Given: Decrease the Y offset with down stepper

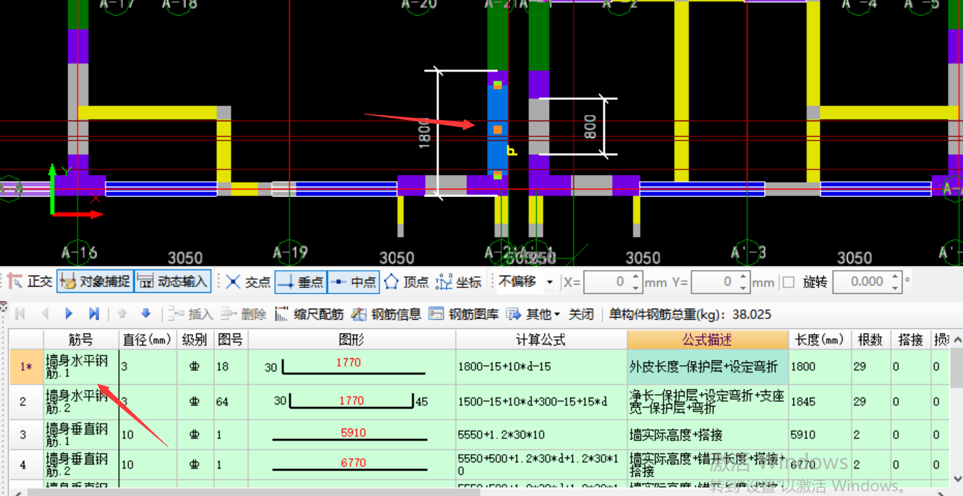Looking at the screenshot, I should (743, 287).
